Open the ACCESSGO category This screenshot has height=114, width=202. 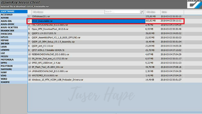point(14,15)
